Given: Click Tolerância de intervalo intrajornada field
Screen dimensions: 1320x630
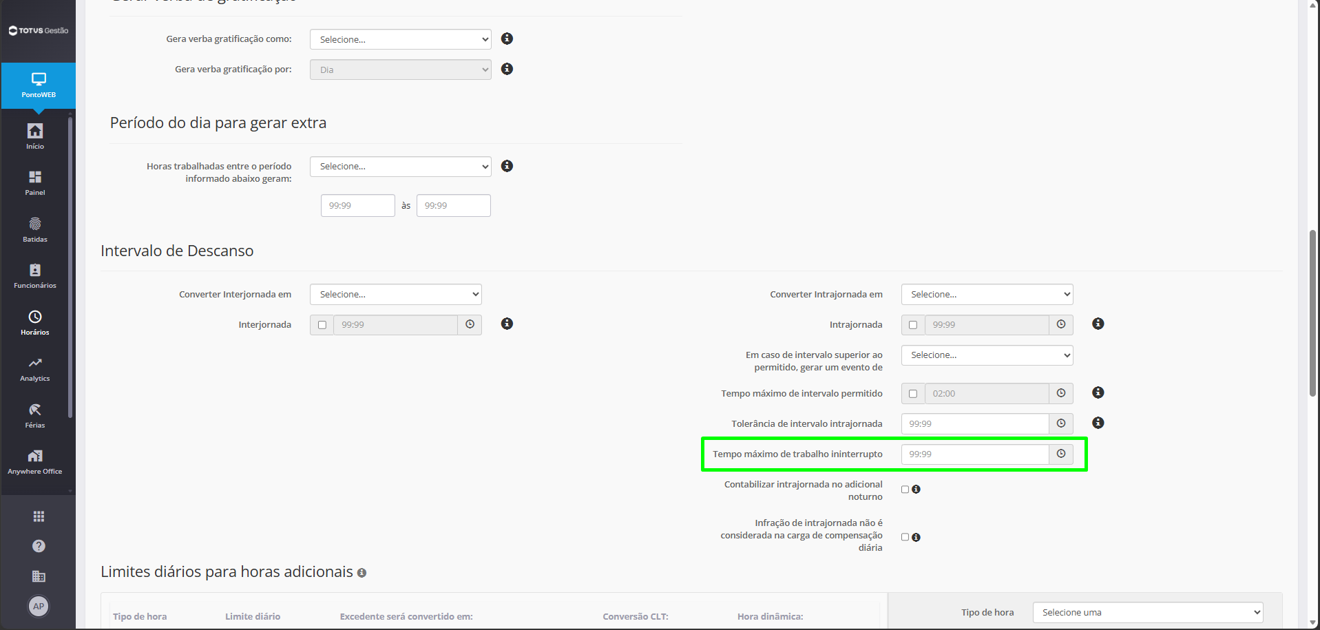Looking at the screenshot, I should point(975,423).
